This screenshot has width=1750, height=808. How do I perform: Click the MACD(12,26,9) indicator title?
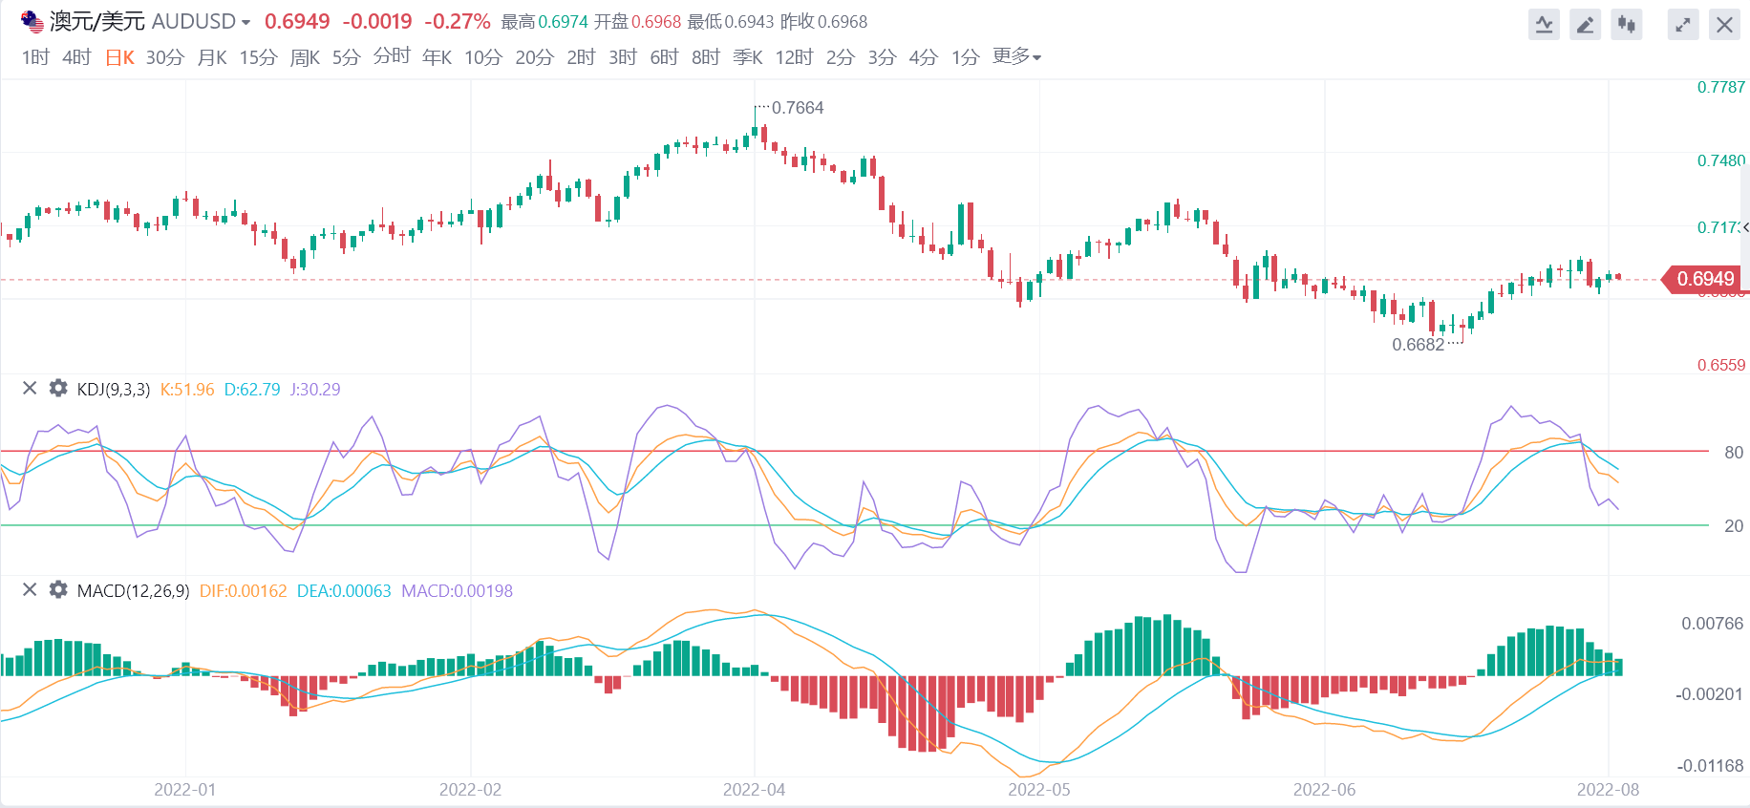point(133,590)
